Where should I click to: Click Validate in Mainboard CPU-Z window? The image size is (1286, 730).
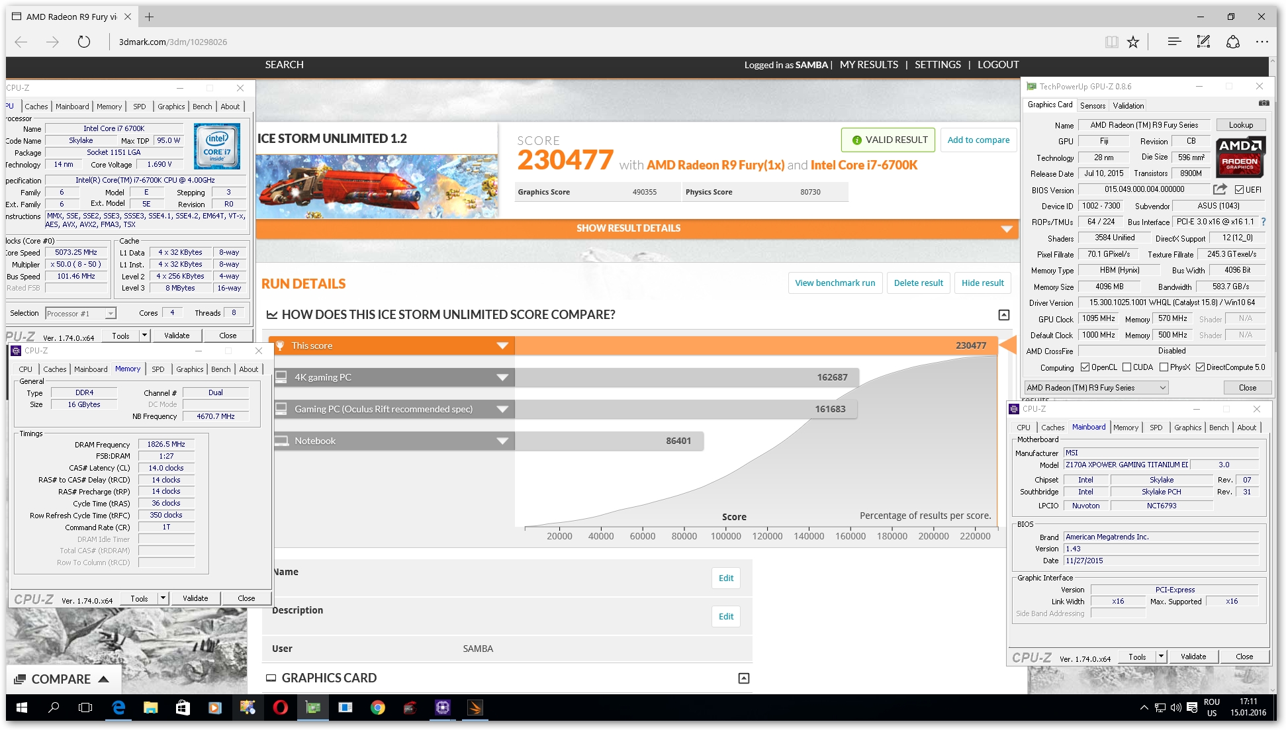coord(1193,657)
